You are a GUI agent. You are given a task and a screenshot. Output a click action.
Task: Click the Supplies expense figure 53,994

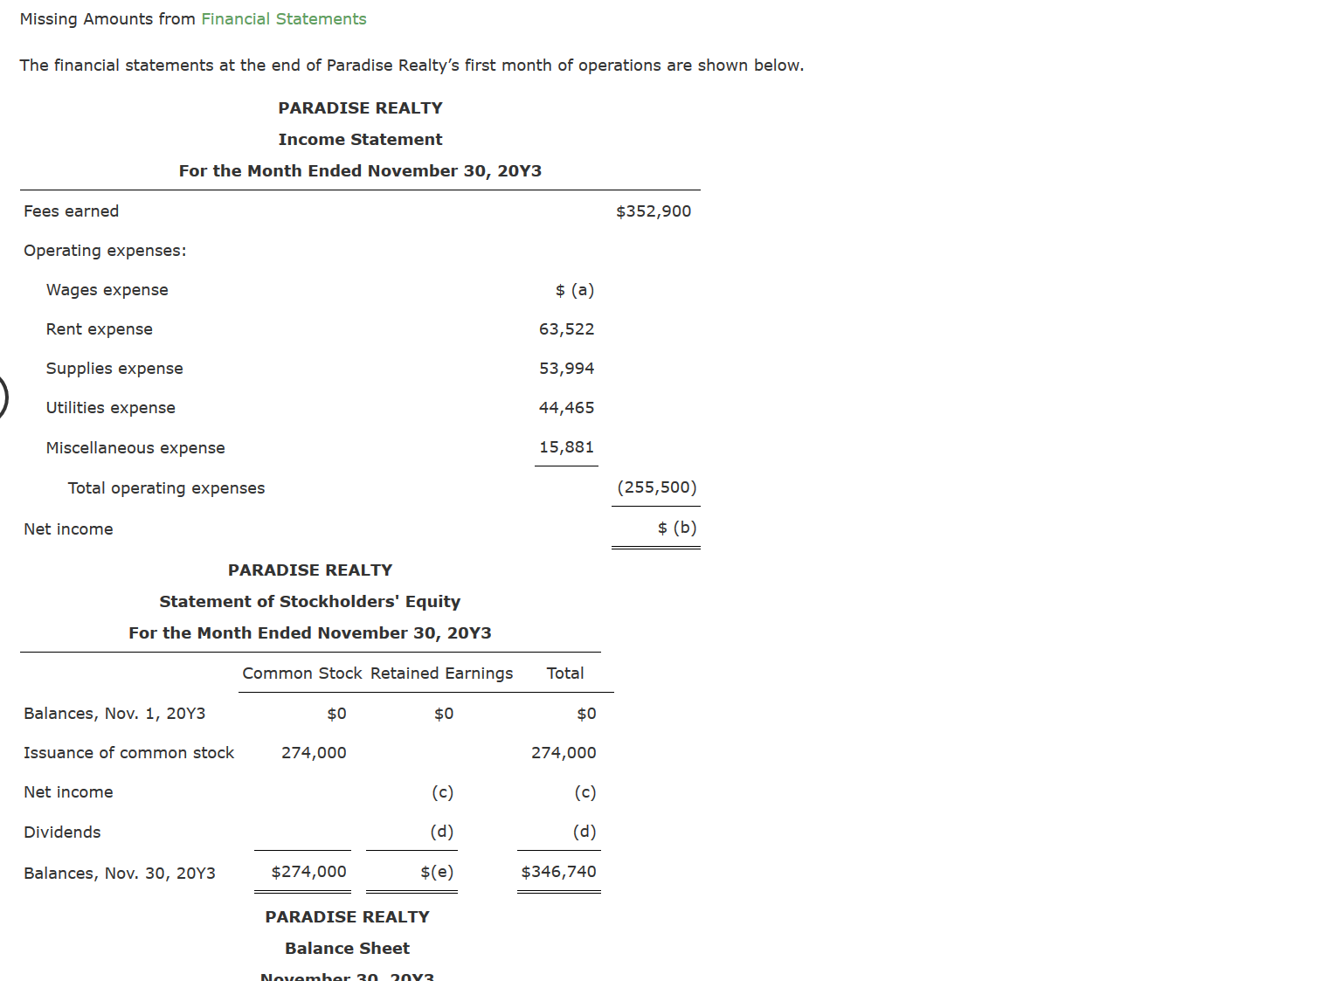[566, 368]
